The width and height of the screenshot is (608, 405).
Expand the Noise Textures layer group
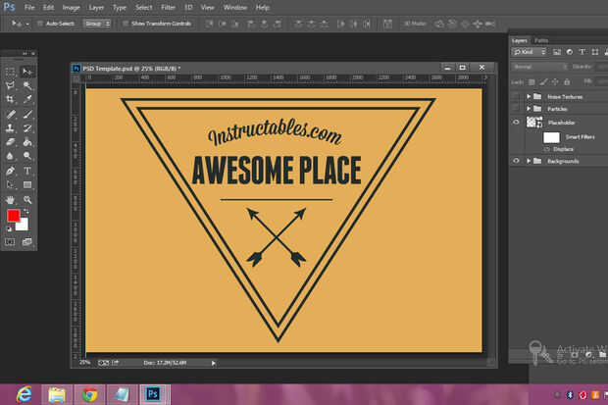tap(530, 96)
